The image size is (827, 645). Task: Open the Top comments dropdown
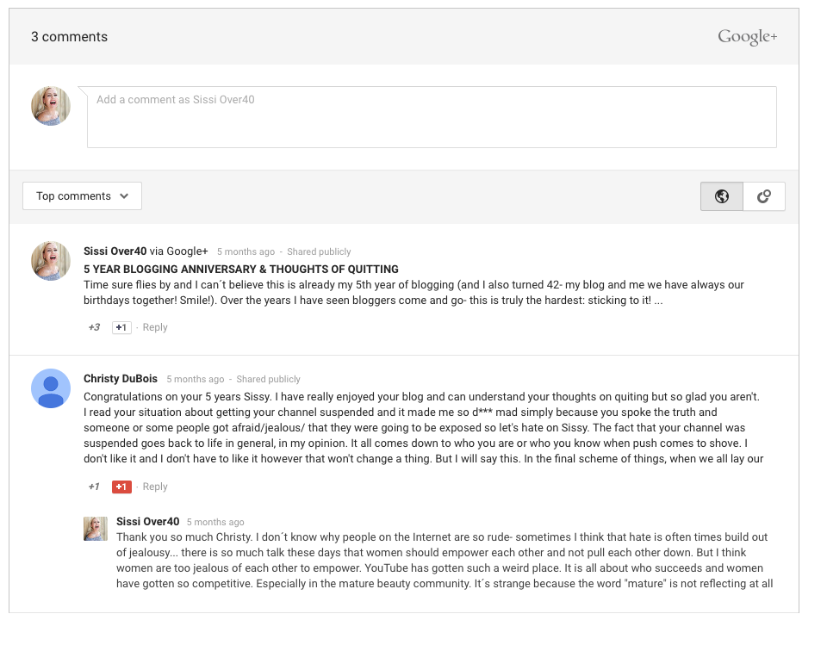[x=83, y=196]
